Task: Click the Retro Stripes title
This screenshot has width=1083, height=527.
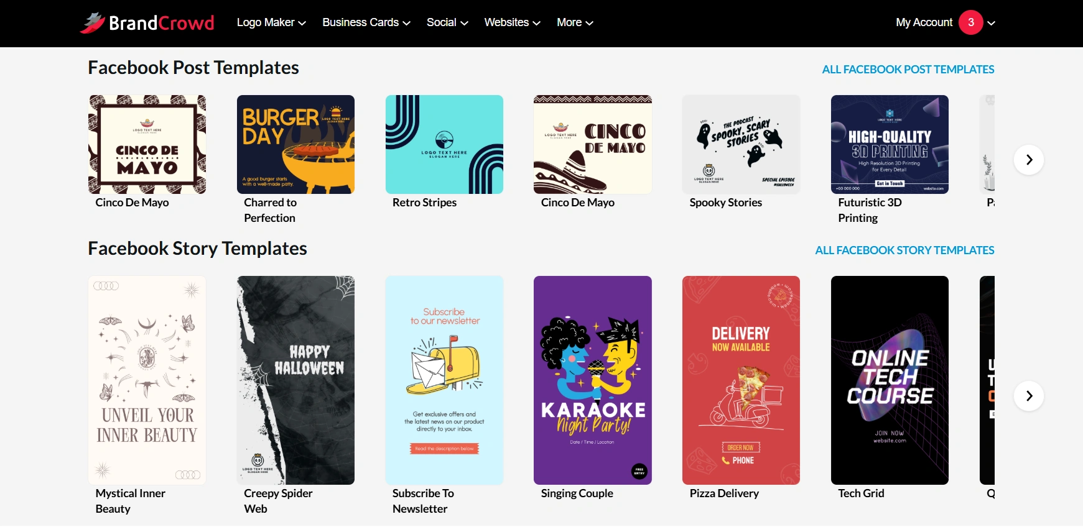Action: pyautogui.click(x=424, y=203)
